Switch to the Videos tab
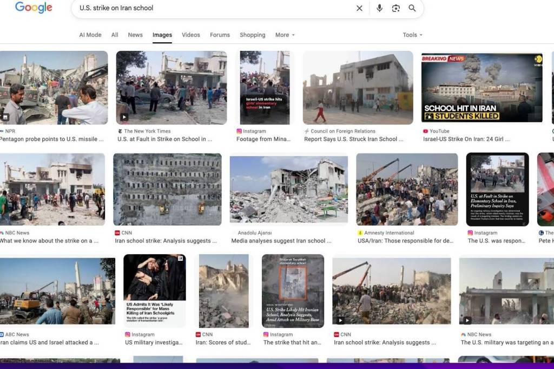554x369 pixels. (x=190, y=35)
